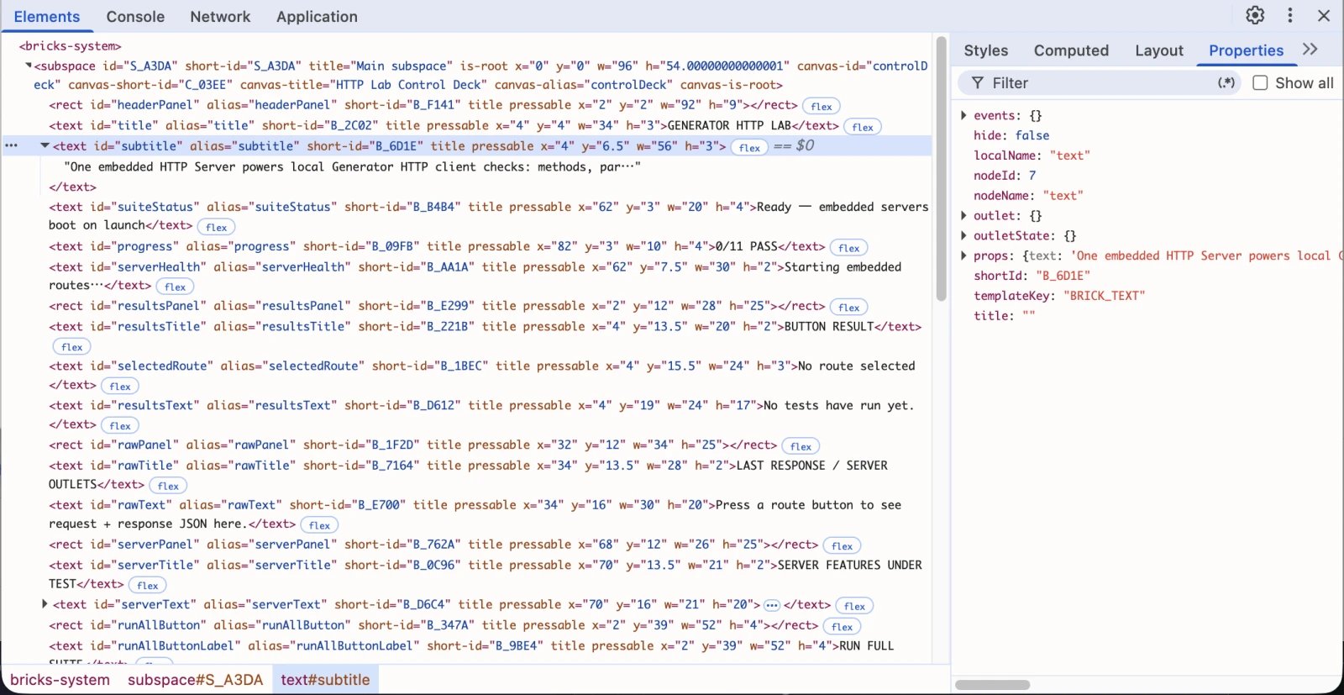Open the three-dot customize DevTools menu
This screenshot has width=1344, height=695.
1290,15
